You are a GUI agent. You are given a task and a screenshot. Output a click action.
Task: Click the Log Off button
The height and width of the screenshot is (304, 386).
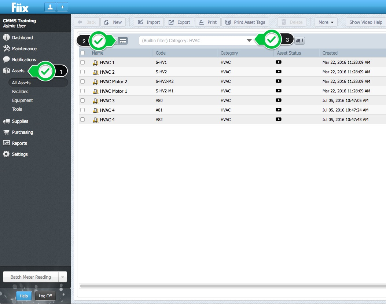[45, 296]
